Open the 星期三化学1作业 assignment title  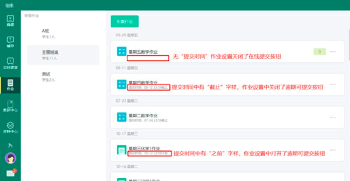pyautogui.click(x=144, y=148)
